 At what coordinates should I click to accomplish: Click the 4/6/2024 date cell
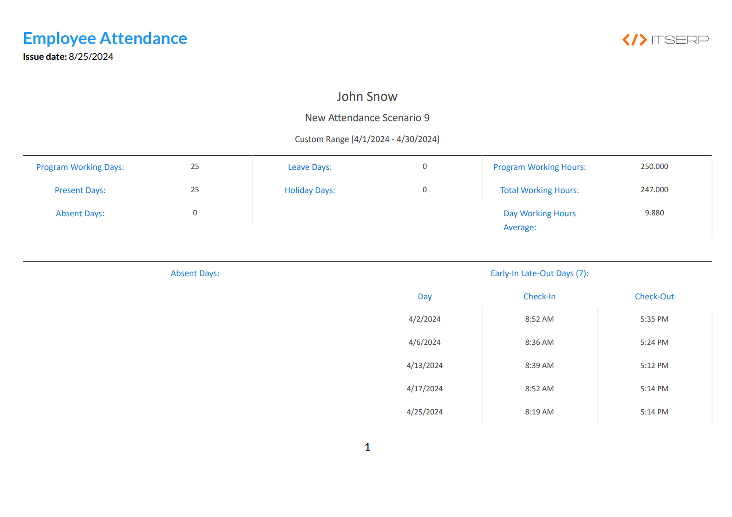pos(425,343)
